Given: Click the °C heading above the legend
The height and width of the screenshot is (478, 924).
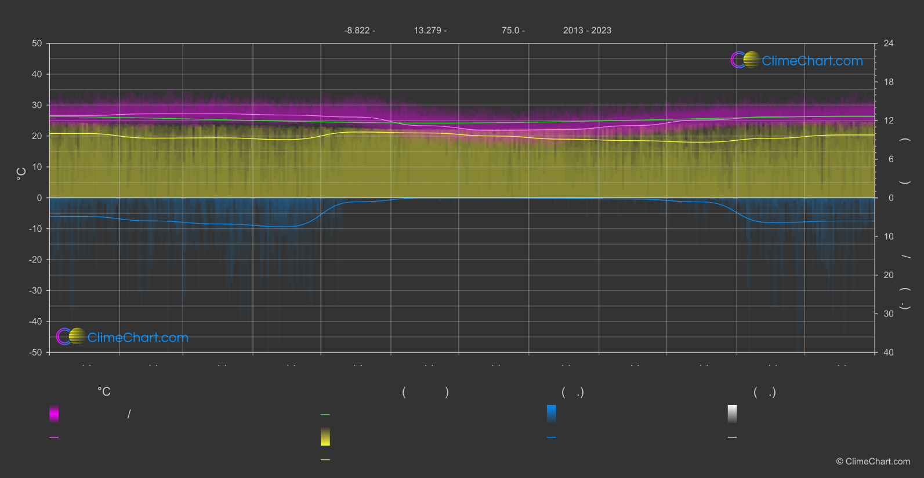Looking at the screenshot, I should pyautogui.click(x=104, y=392).
